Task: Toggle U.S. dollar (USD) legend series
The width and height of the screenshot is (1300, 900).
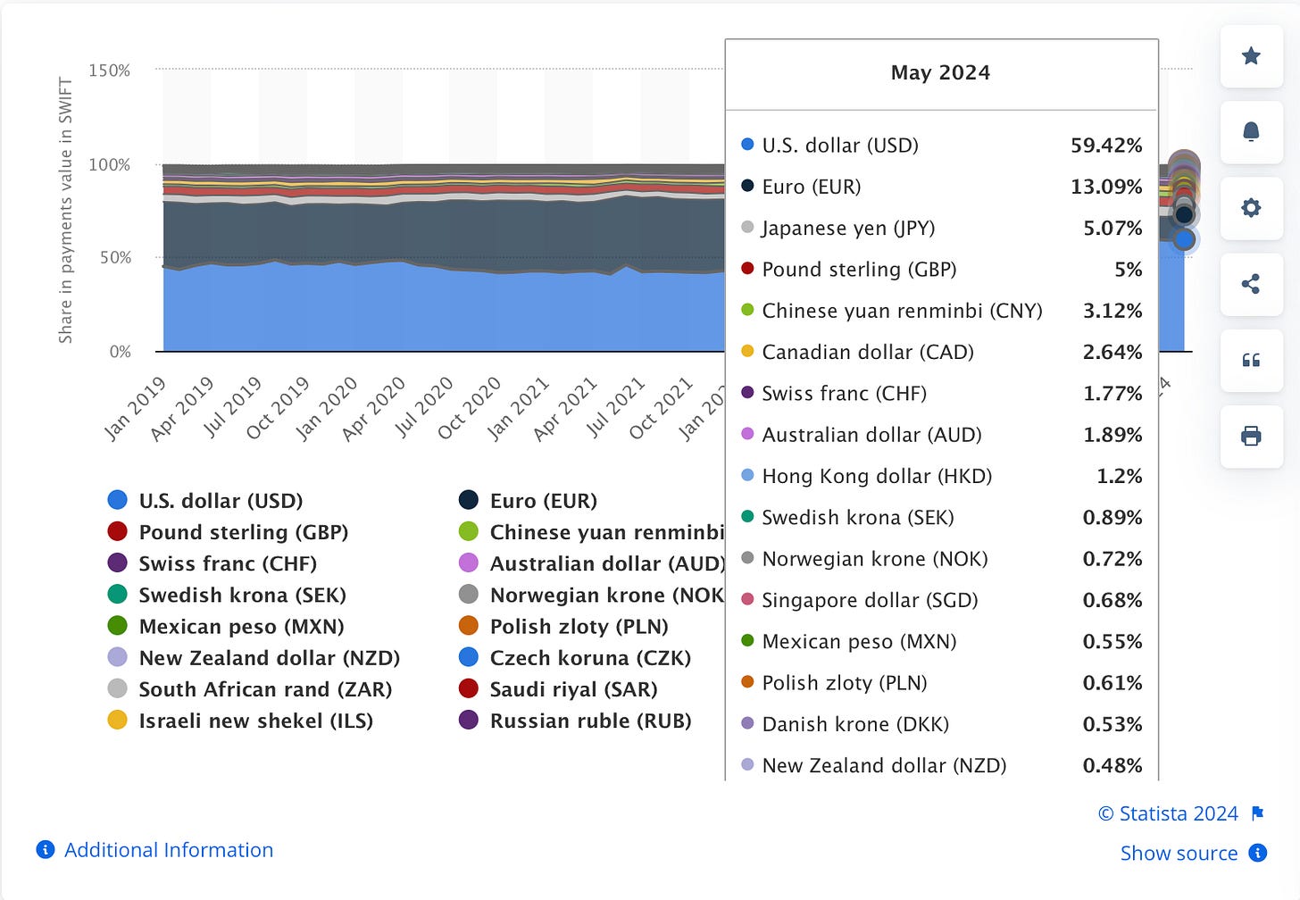Action: tap(205, 500)
